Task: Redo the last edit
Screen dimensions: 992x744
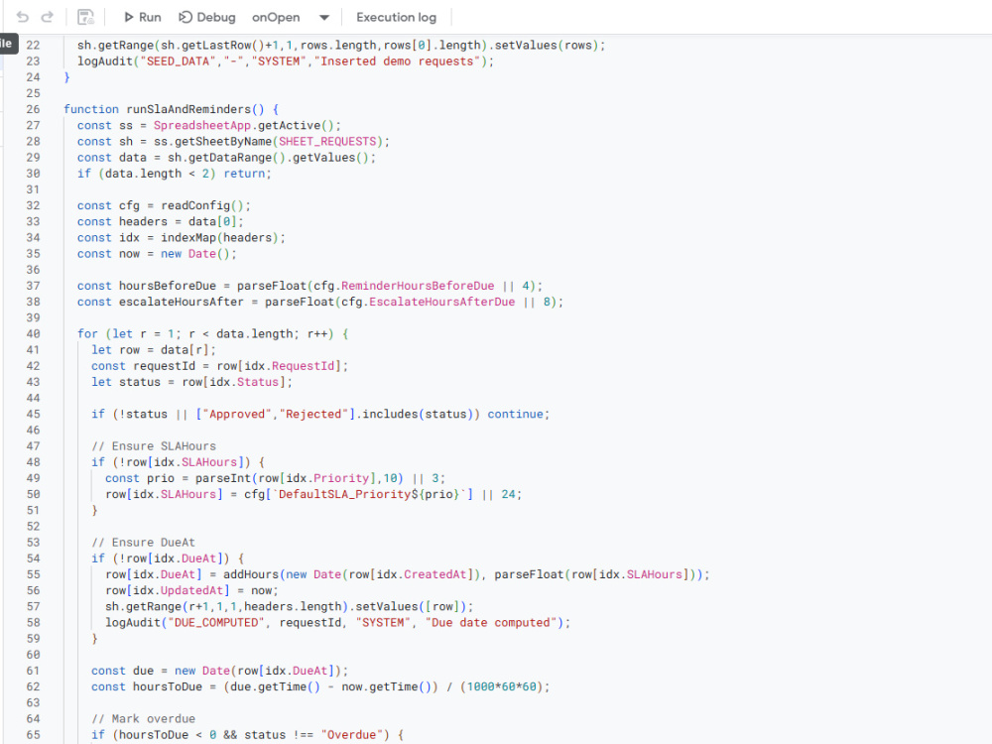Action: 47,17
